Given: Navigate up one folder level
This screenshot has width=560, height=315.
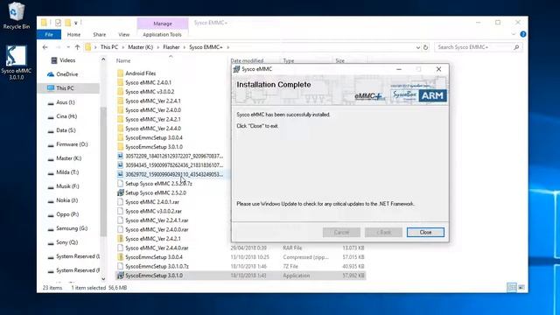Looking at the screenshot, I should [78, 47].
